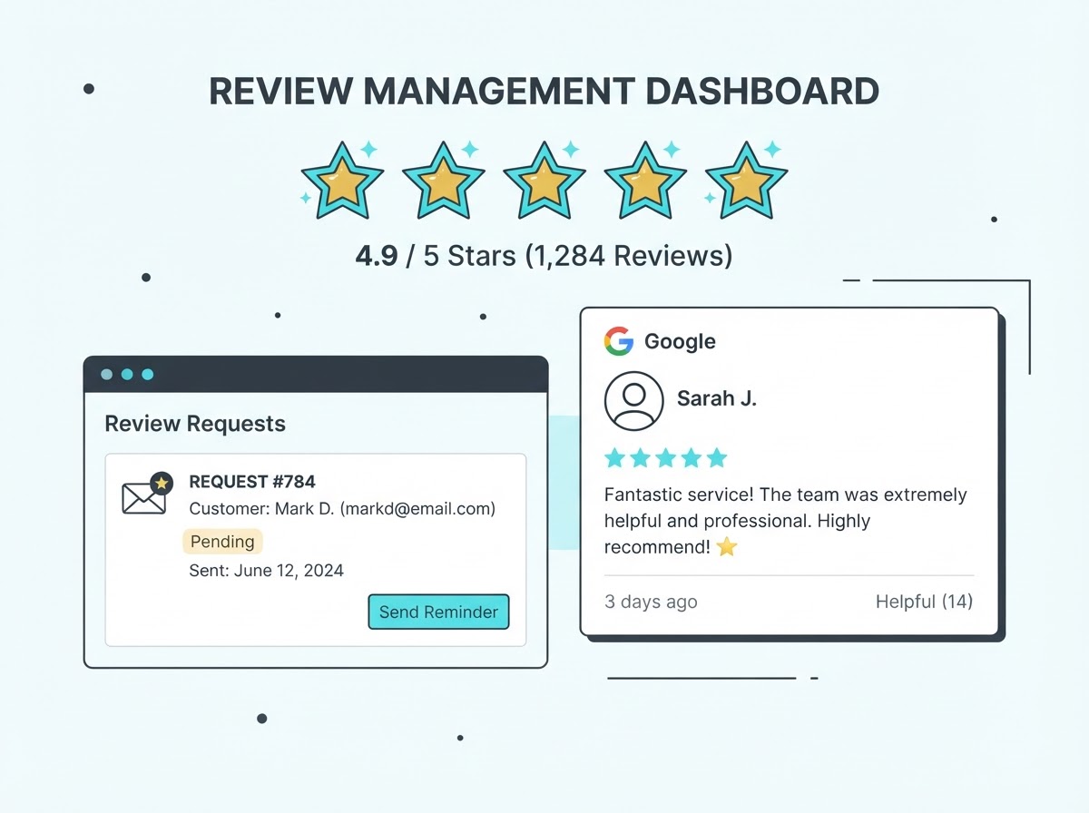Click the five-star rating in Sarah's review

(666, 457)
